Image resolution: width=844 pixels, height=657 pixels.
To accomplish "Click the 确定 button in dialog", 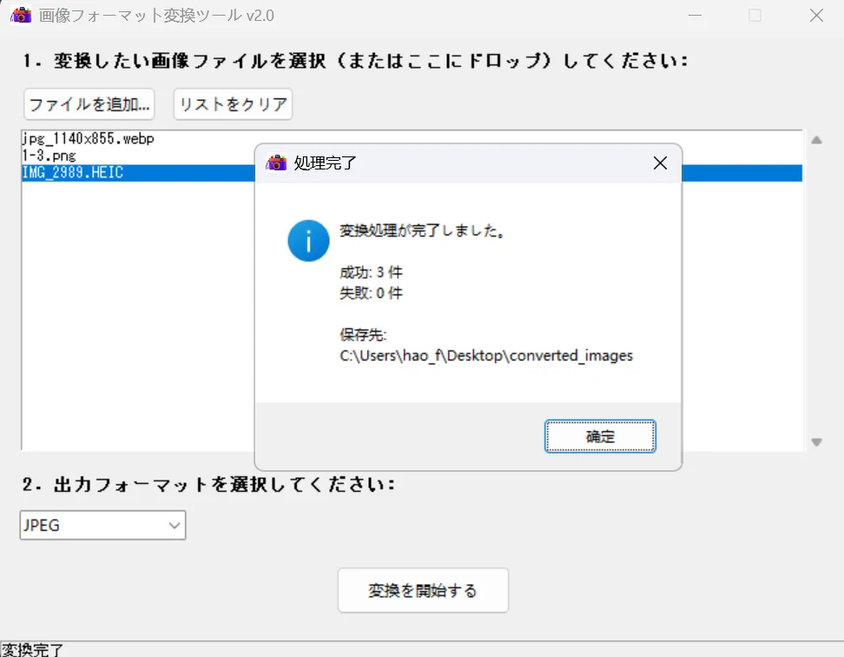I will point(600,436).
